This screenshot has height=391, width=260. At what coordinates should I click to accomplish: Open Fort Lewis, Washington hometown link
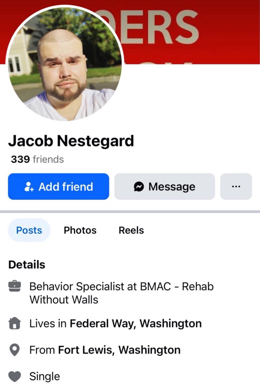[119, 350]
